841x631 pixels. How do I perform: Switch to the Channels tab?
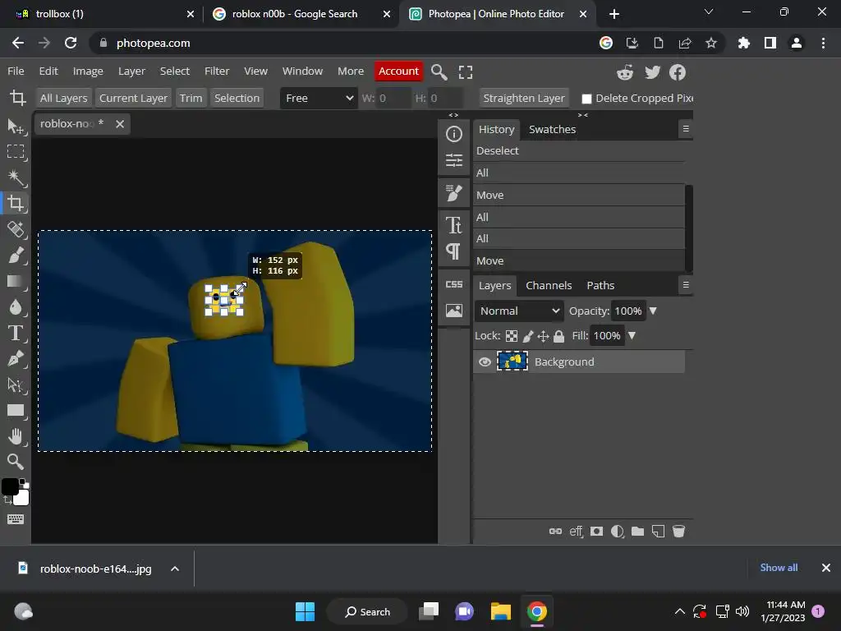coord(548,285)
